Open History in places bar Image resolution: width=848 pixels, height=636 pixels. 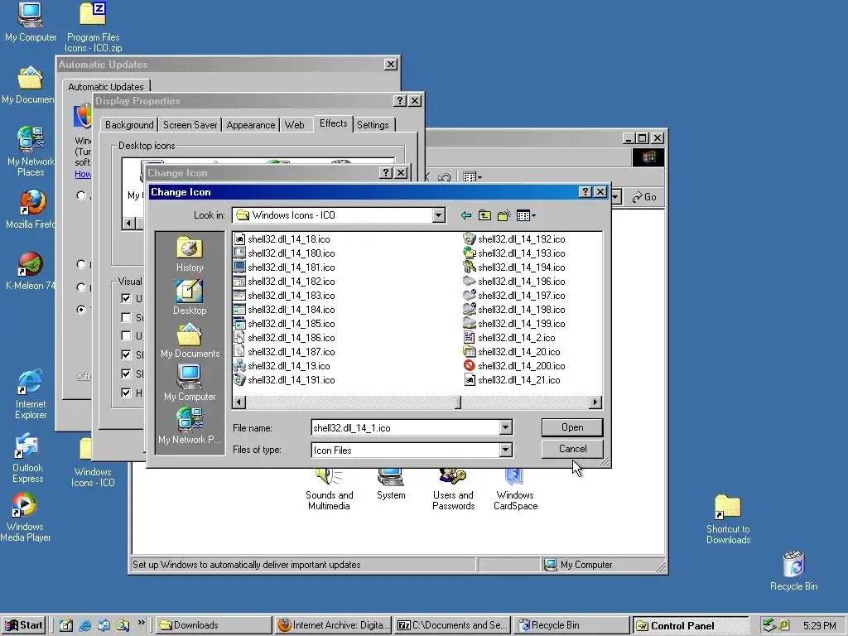click(190, 253)
